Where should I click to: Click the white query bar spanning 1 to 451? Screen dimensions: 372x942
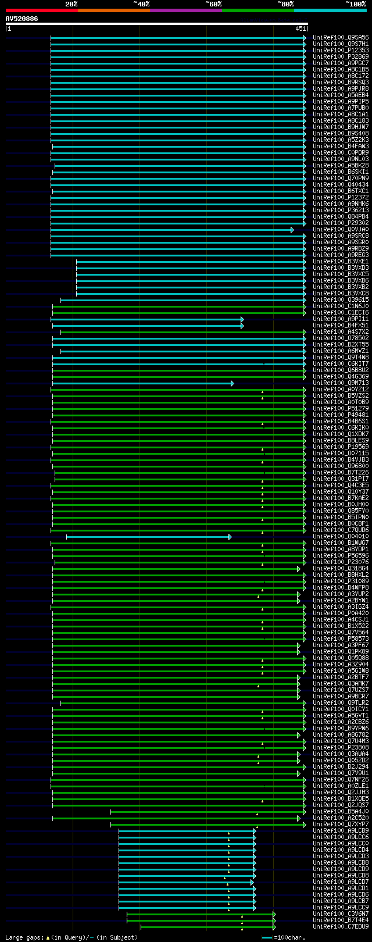[x=157, y=24]
